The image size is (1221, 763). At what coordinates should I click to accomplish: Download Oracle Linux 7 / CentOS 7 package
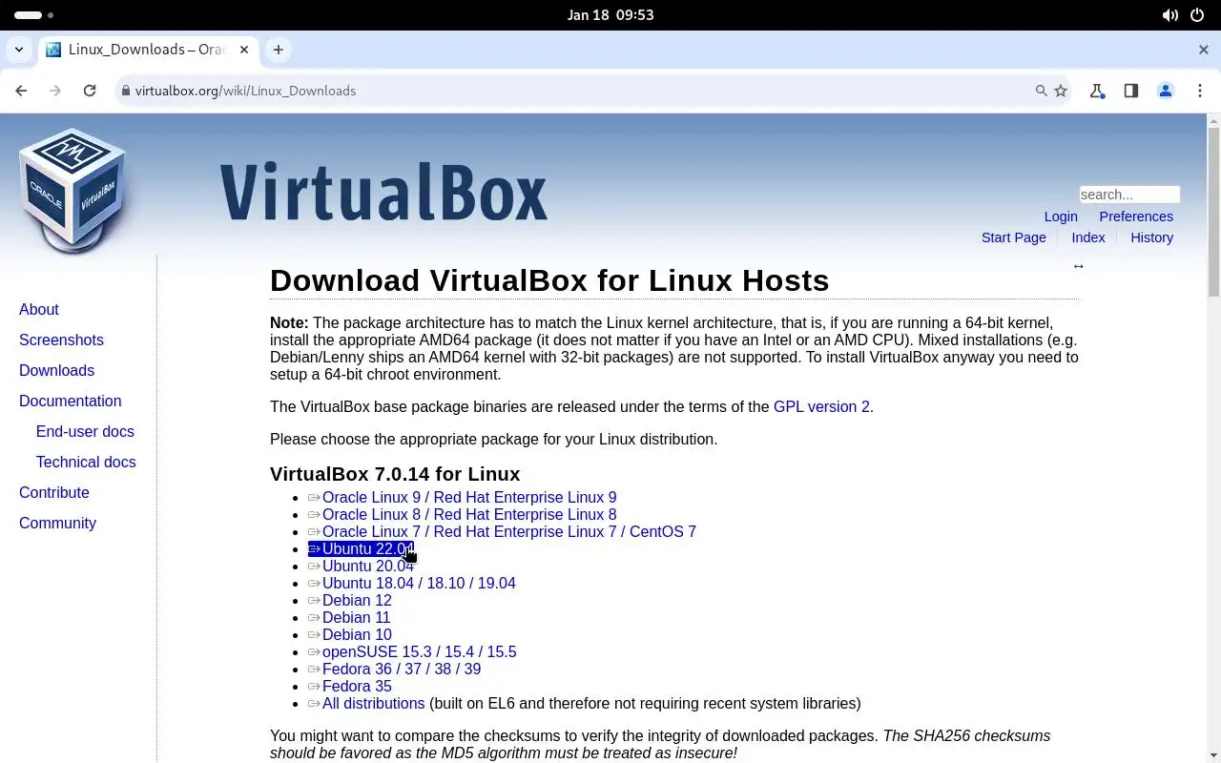click(x=502, y=531)
